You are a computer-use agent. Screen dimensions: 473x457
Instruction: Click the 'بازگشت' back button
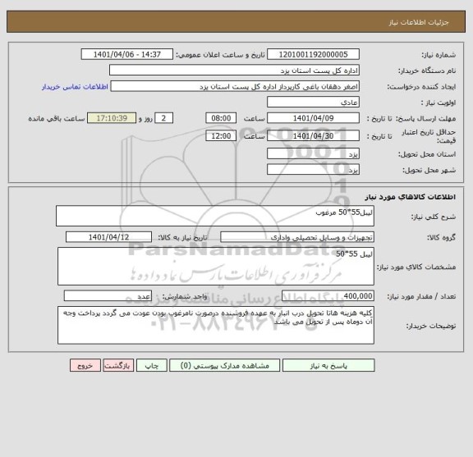[118, 365]
